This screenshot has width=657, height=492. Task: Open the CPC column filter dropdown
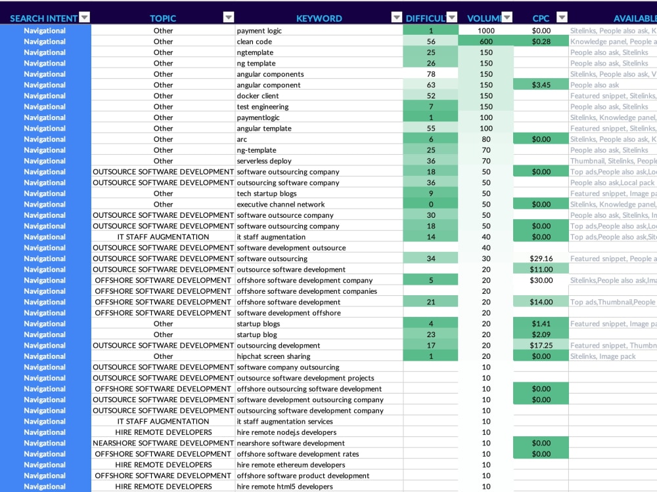pyautogui.click(x=562, y=17)
